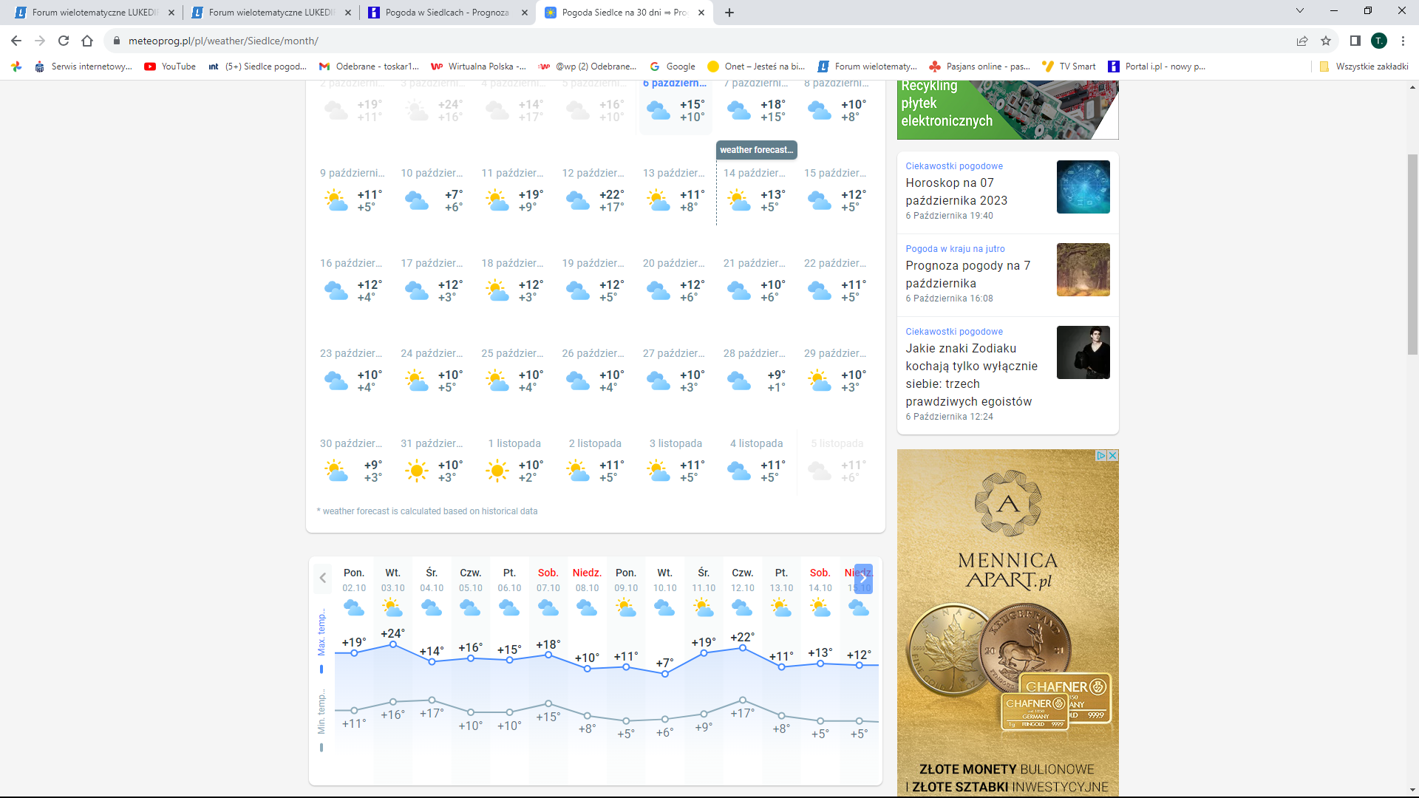This screenshot has width=1419, height=798.
Task: Click the chart's right blue arrow
Action: click(863, 578)
